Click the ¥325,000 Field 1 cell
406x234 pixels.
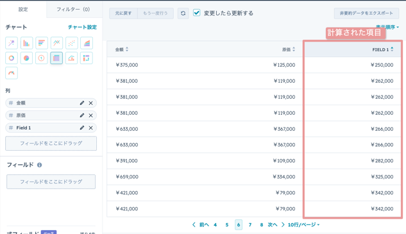coord(382,177)
